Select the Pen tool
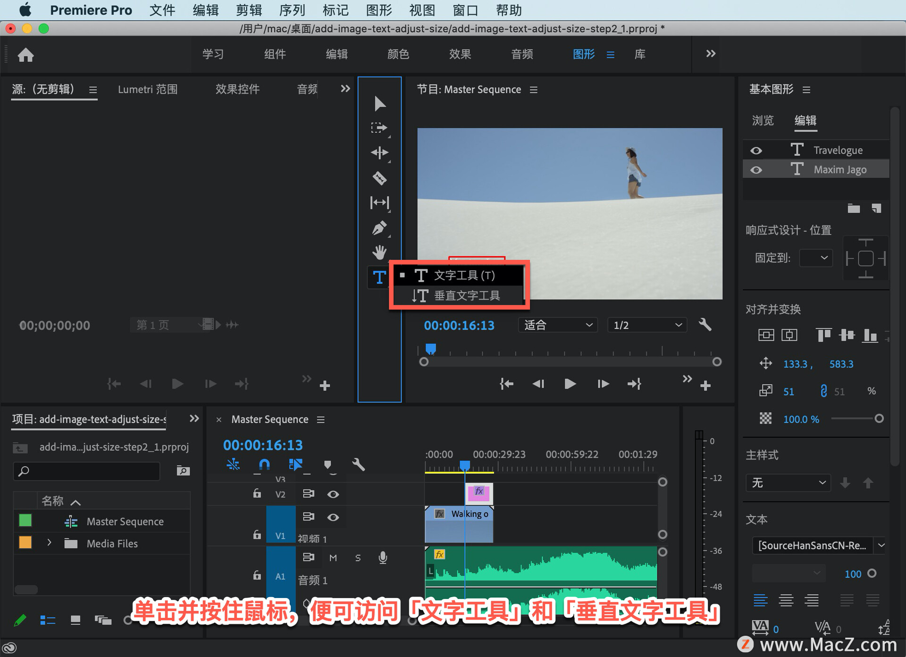 (x=379, y=228)
